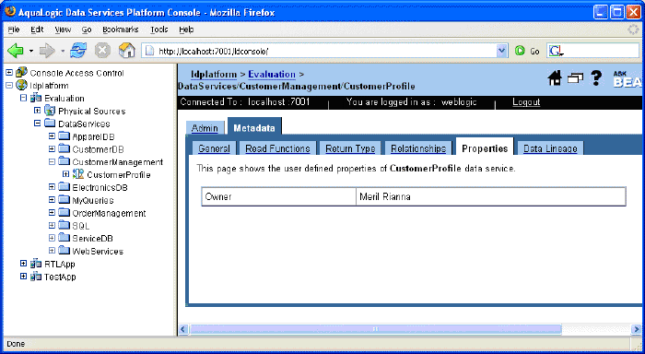Expand the CustomerProfile node

point(65,174)
